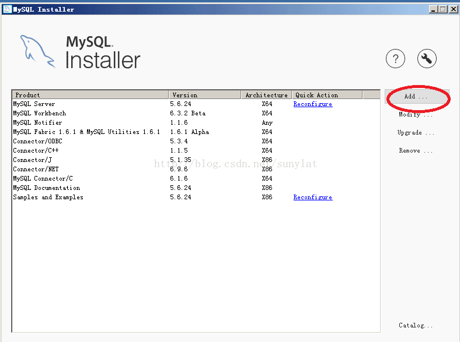Sort by the Architecture column header
Image resolution: width=460 pixels, height=342 pixels.
(x=266, y=95)
